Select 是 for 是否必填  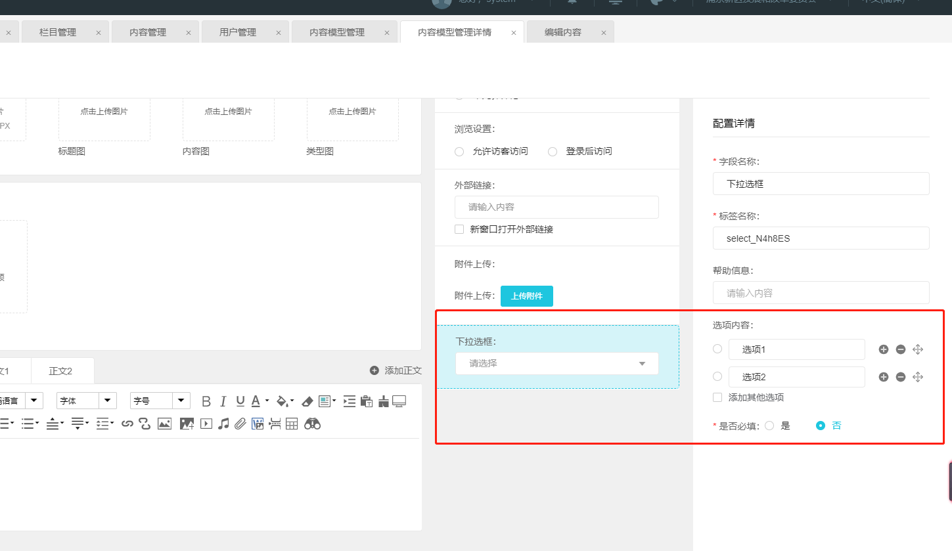point(770,426)
